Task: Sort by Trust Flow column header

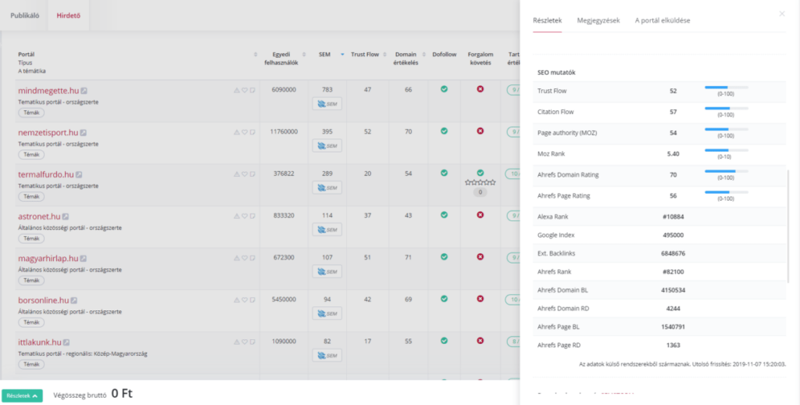Action: pyautogui.click(x=365, y=55)
